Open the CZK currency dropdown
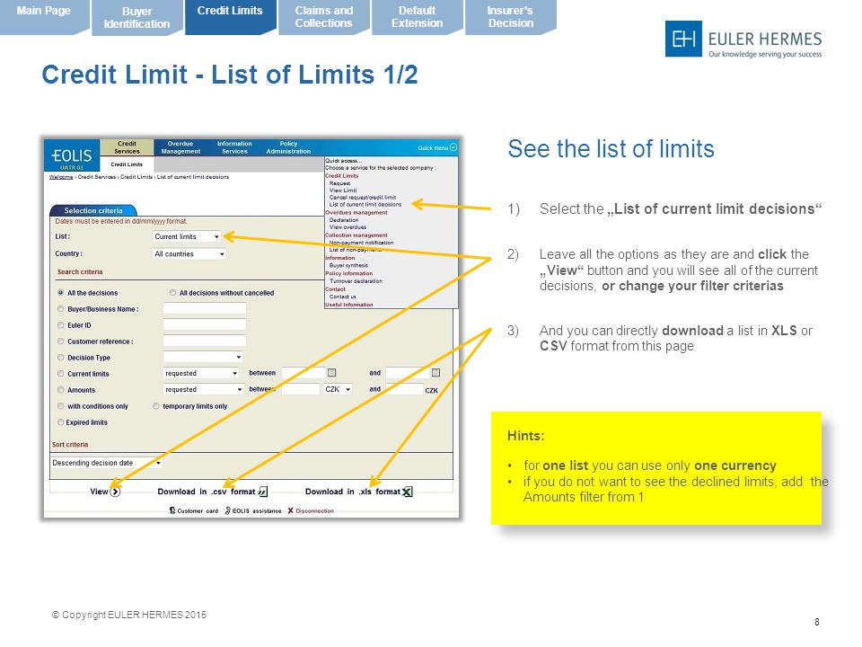This screenshot has width=862, height=647. [338, 389]
